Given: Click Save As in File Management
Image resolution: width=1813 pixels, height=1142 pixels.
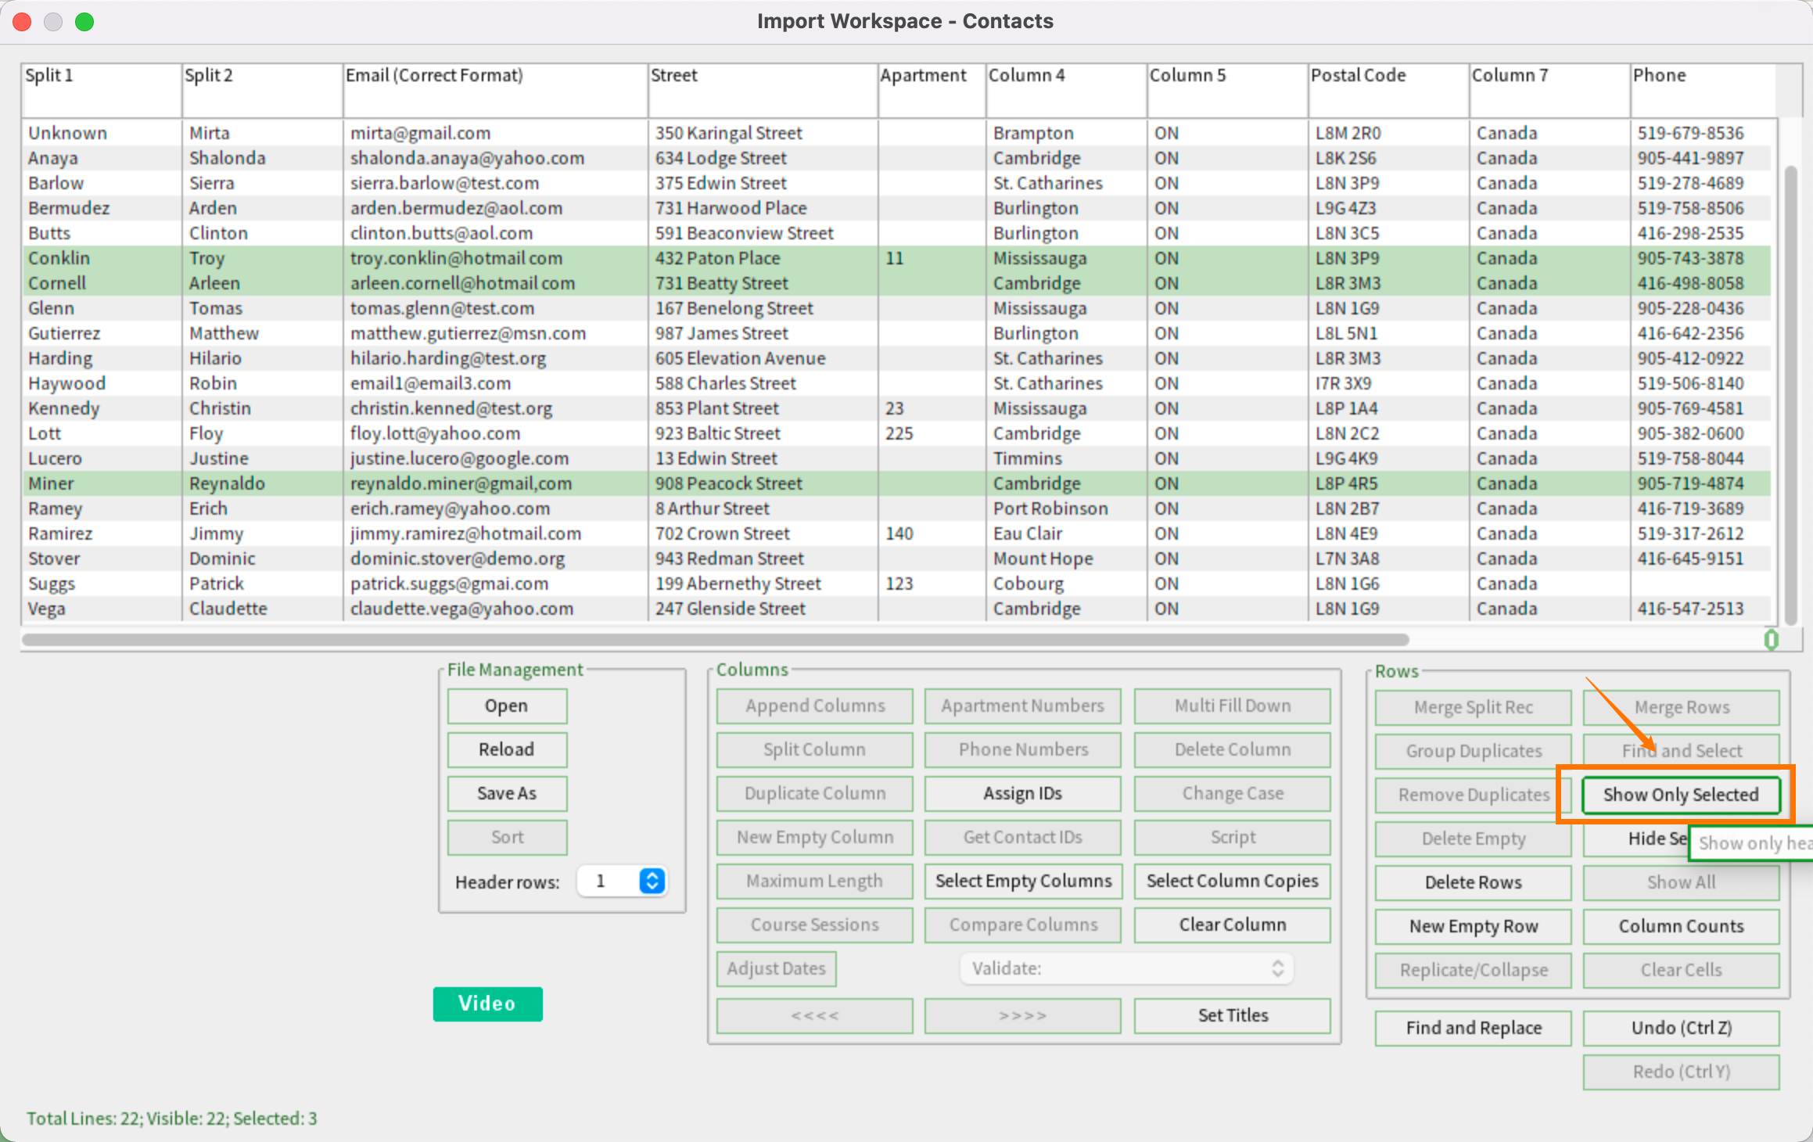Looking at the screenshot, I should click(x=507, y=793).
